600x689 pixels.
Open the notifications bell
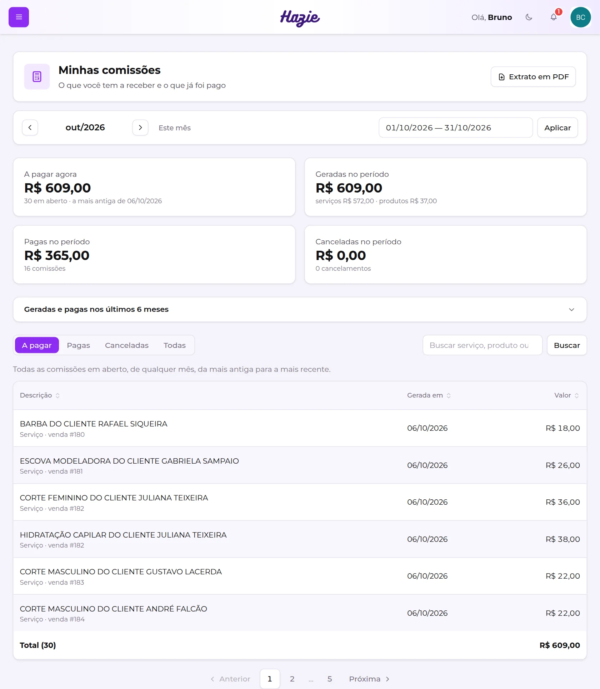pos(554,17)
